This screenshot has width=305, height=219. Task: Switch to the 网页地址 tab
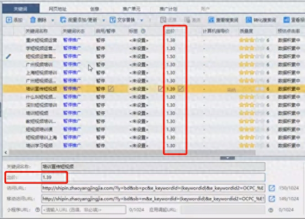click(57, 9)
